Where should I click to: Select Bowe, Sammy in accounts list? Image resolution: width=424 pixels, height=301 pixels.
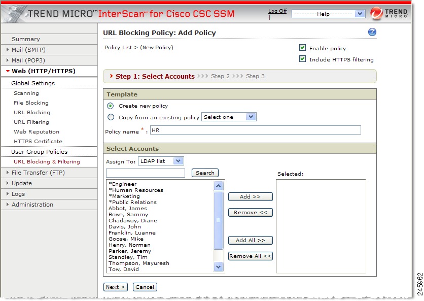pyautogui.click(x=128, y=214)
